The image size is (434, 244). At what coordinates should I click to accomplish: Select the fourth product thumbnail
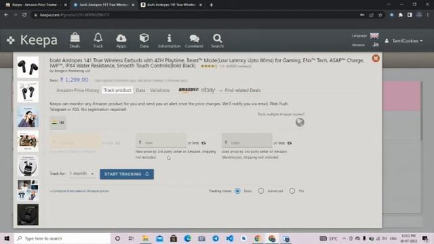(x=28, y=141)
